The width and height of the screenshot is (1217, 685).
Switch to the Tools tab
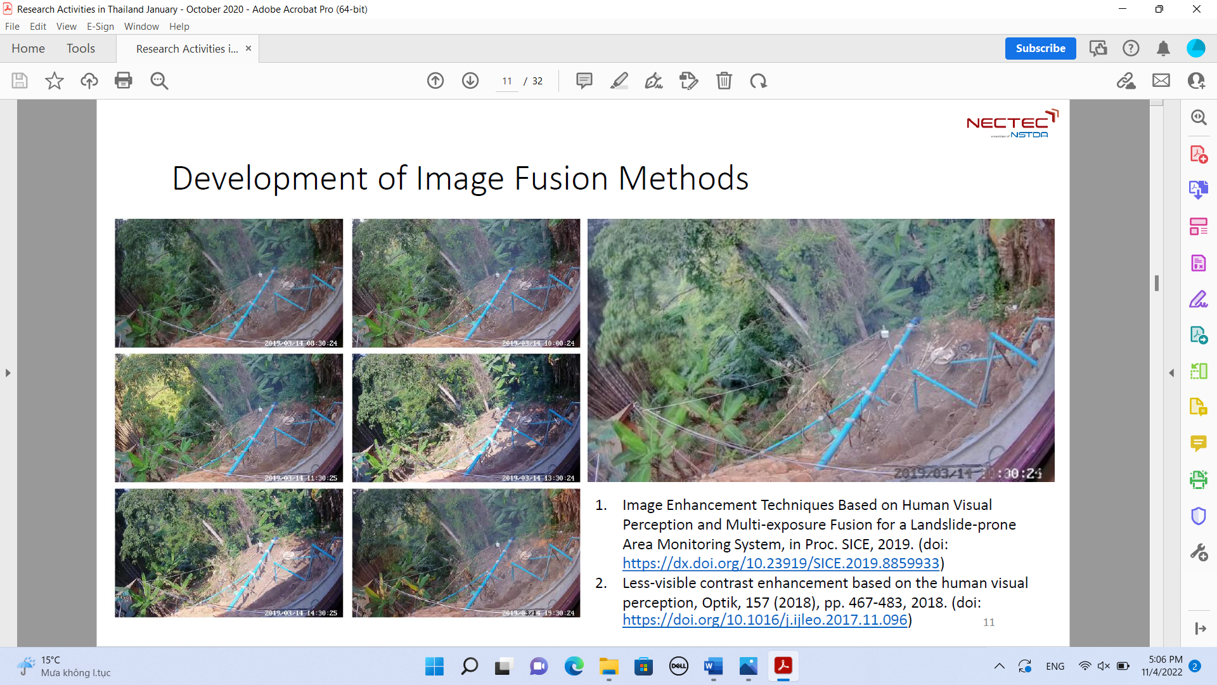pyautogui.click(x=80, y=48)
